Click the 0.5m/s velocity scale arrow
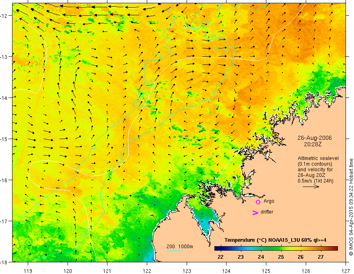354x274 pixels. pos(311,187)
